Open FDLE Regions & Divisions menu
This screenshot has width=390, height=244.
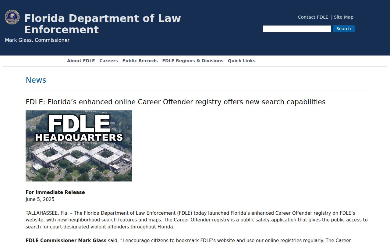coord(193,61)
